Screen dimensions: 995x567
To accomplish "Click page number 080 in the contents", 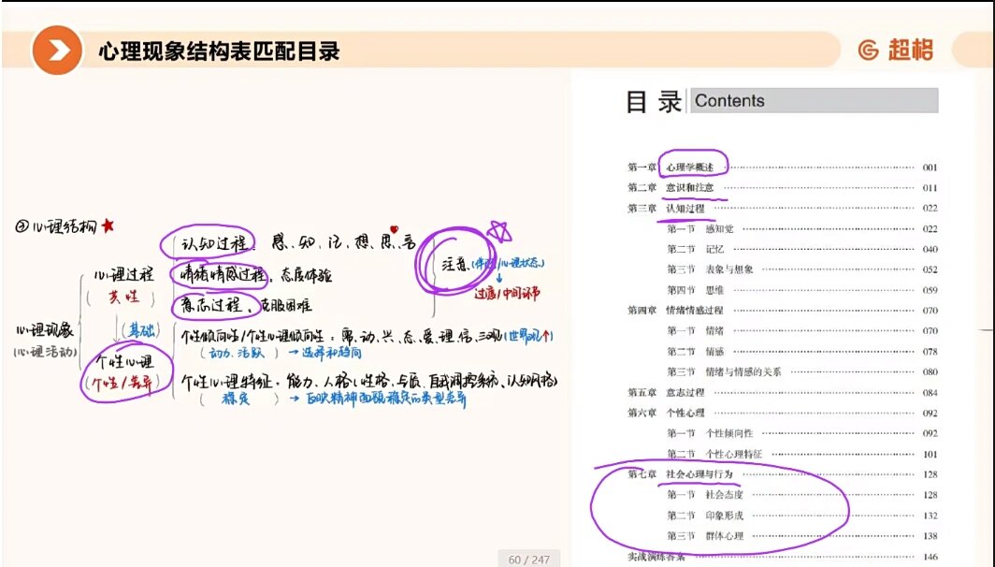I will tap(930, 372).
